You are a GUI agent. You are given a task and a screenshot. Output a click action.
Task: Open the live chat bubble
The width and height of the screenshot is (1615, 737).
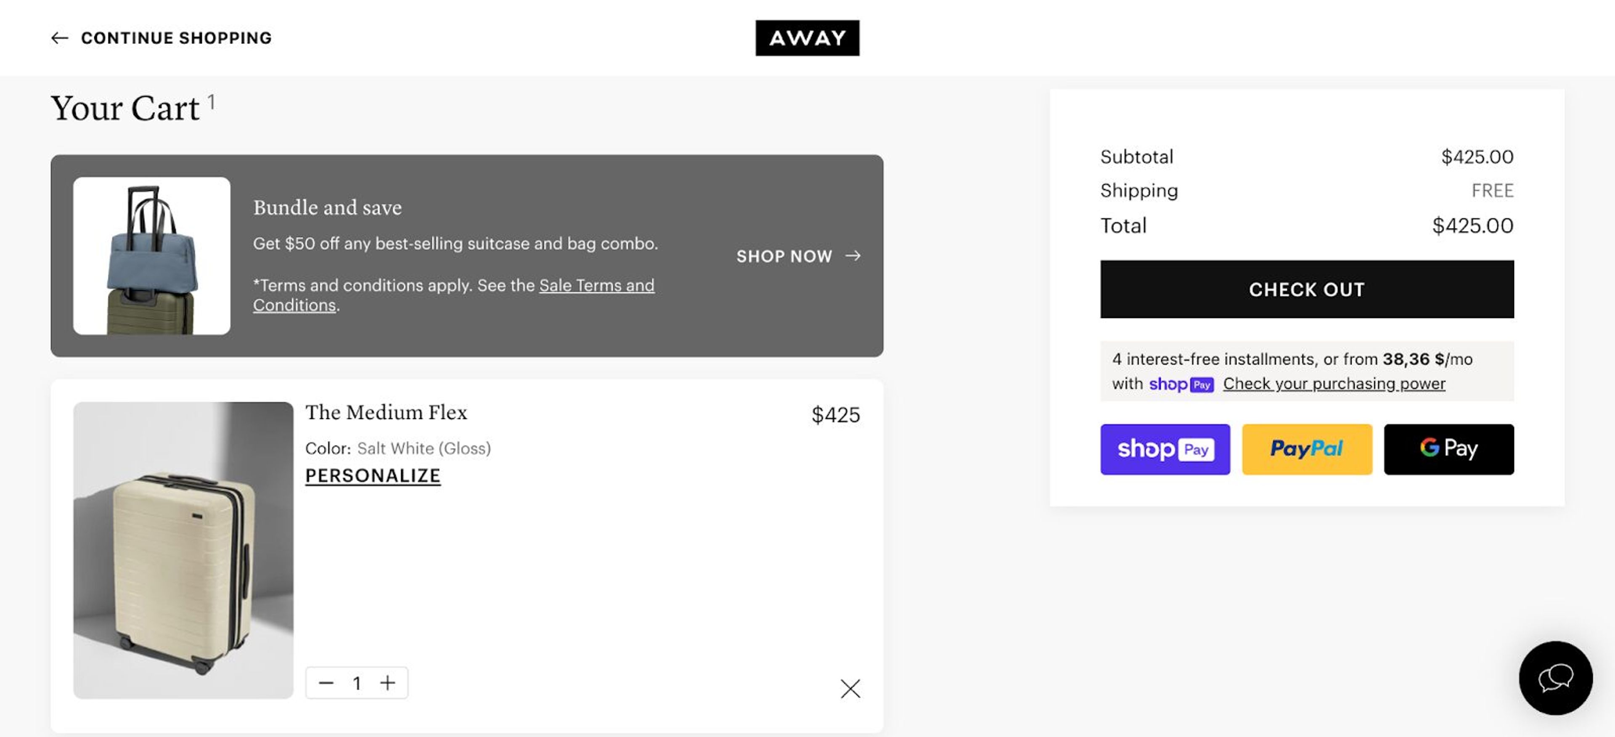tap(1555, 677)
